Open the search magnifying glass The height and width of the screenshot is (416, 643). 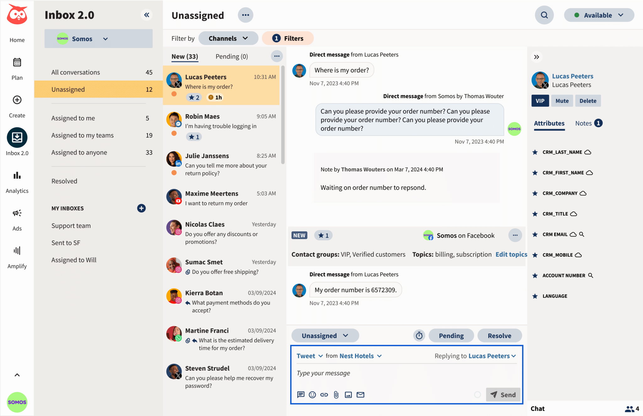(544, 15)
